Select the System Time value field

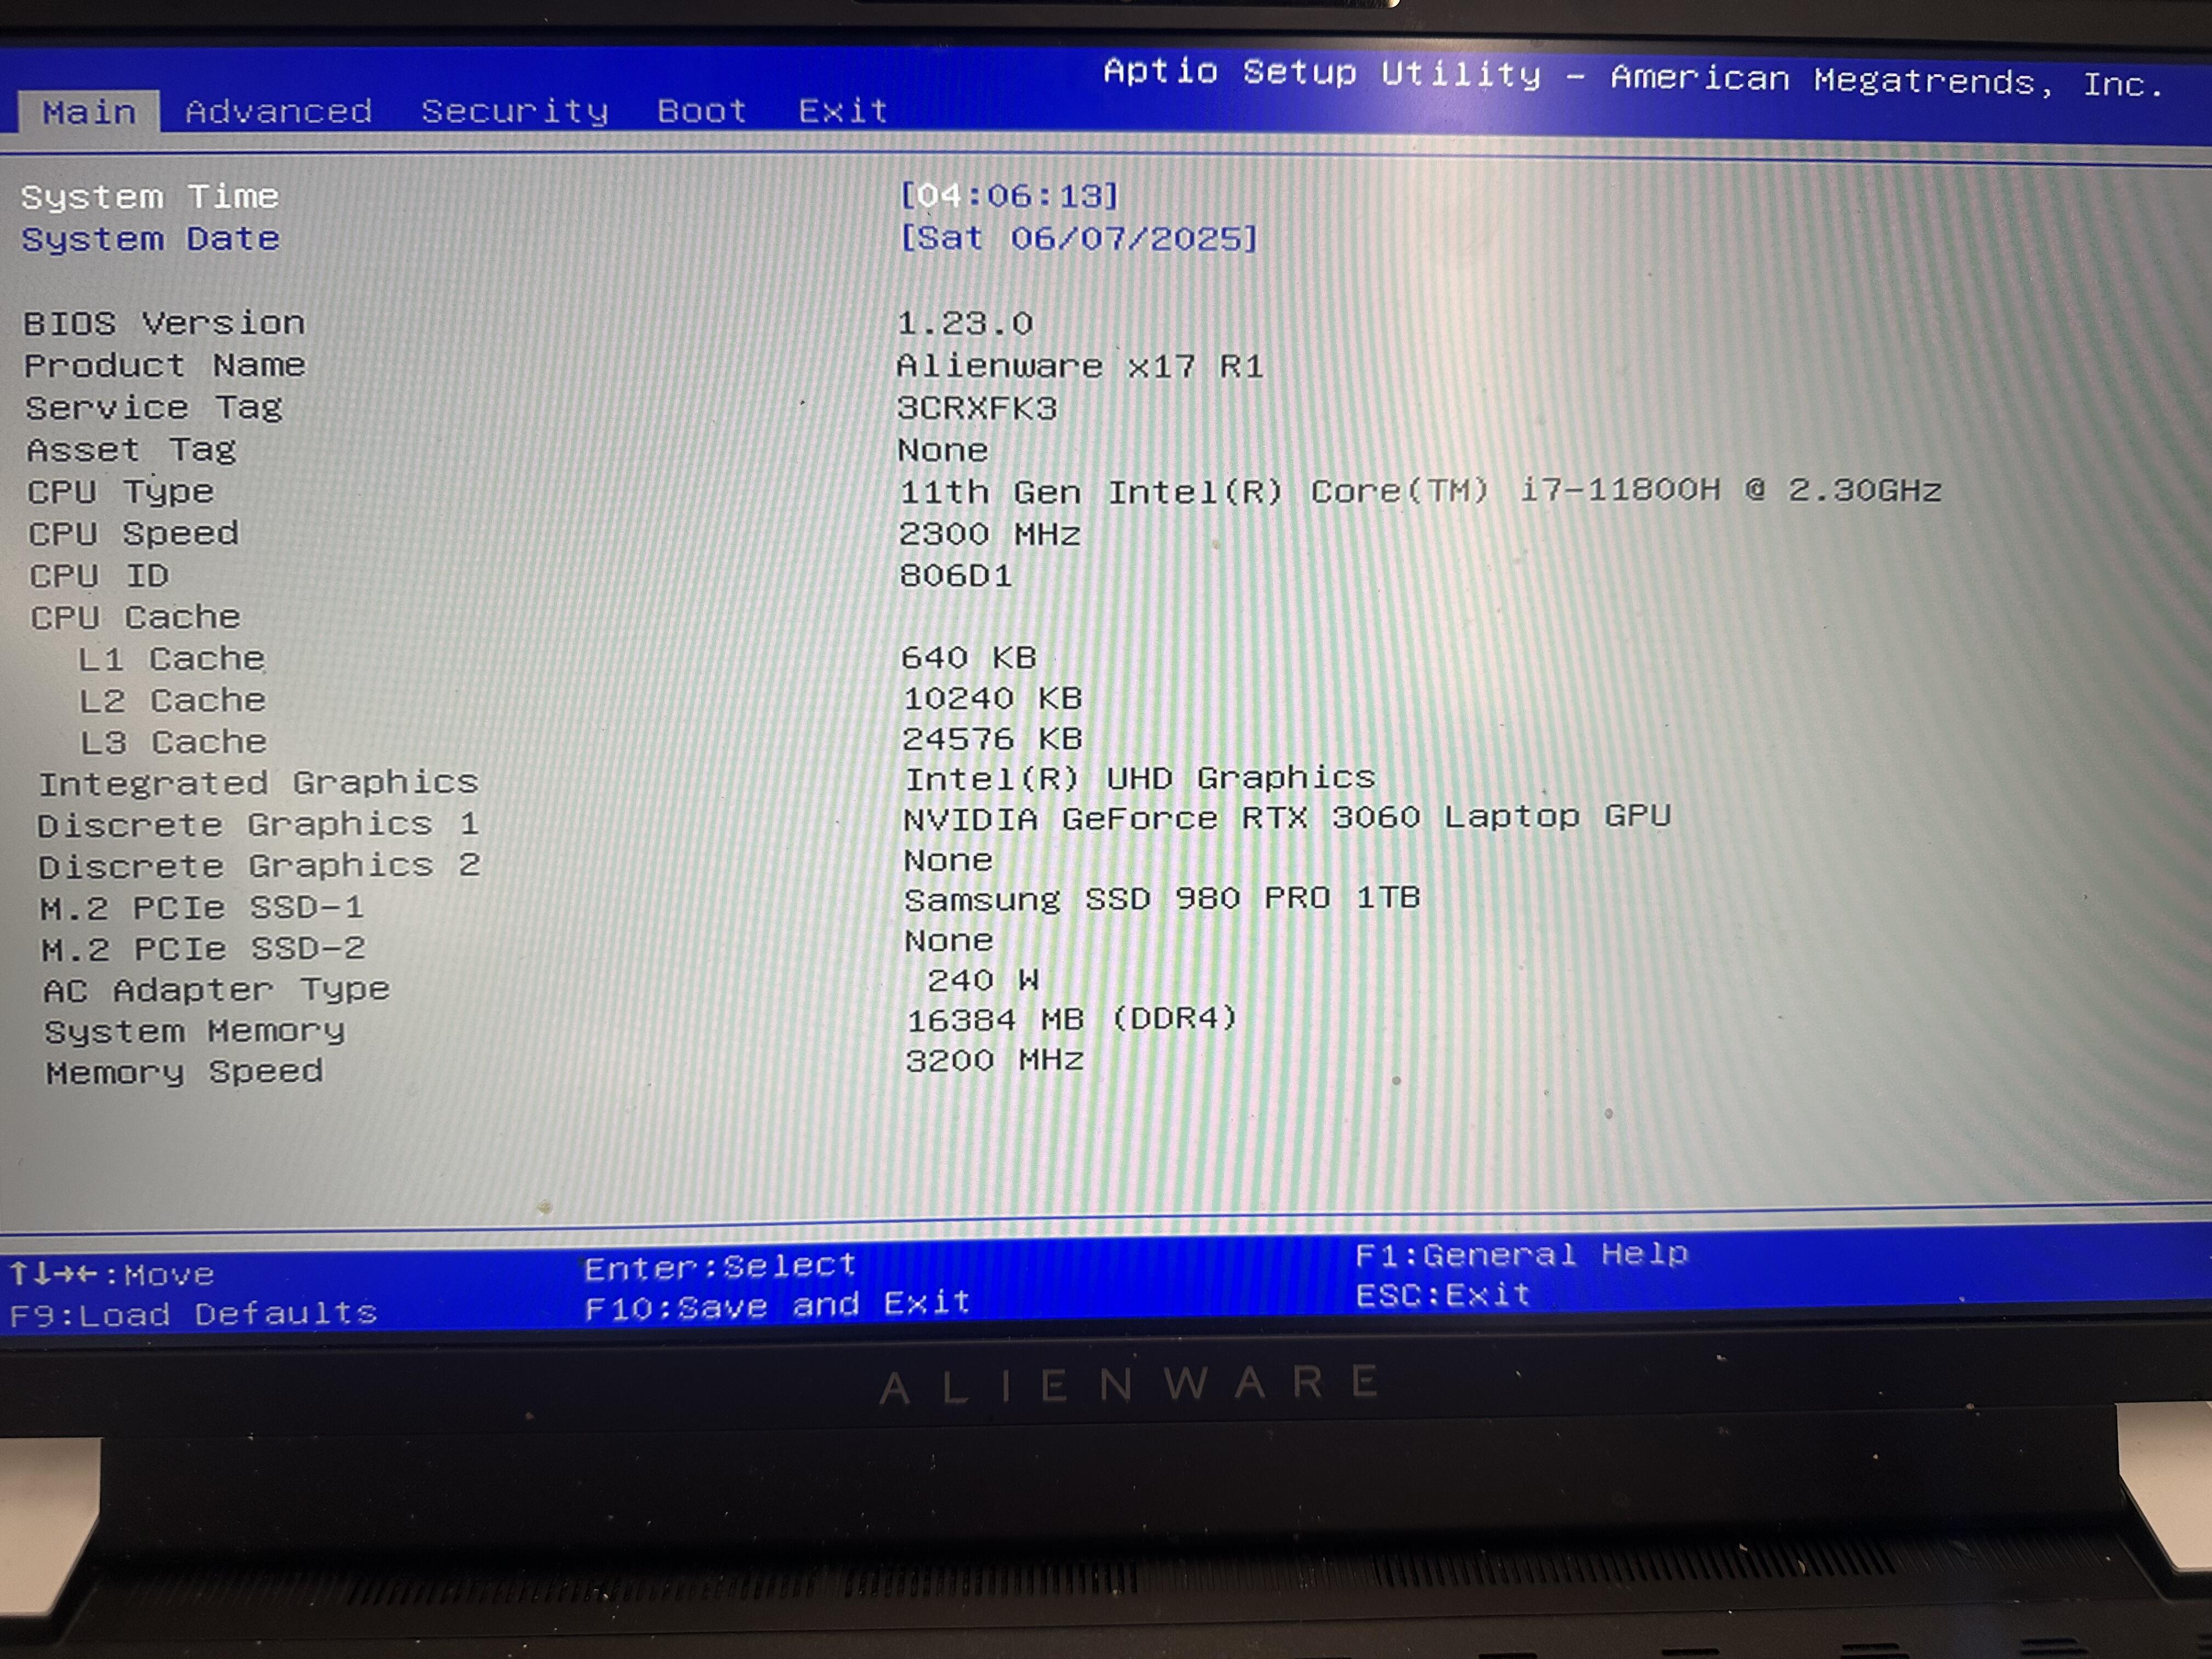[1009, 195]
